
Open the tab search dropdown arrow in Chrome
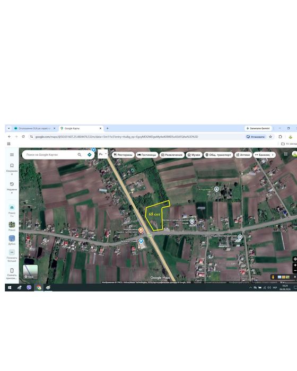(x=9, y=128)
